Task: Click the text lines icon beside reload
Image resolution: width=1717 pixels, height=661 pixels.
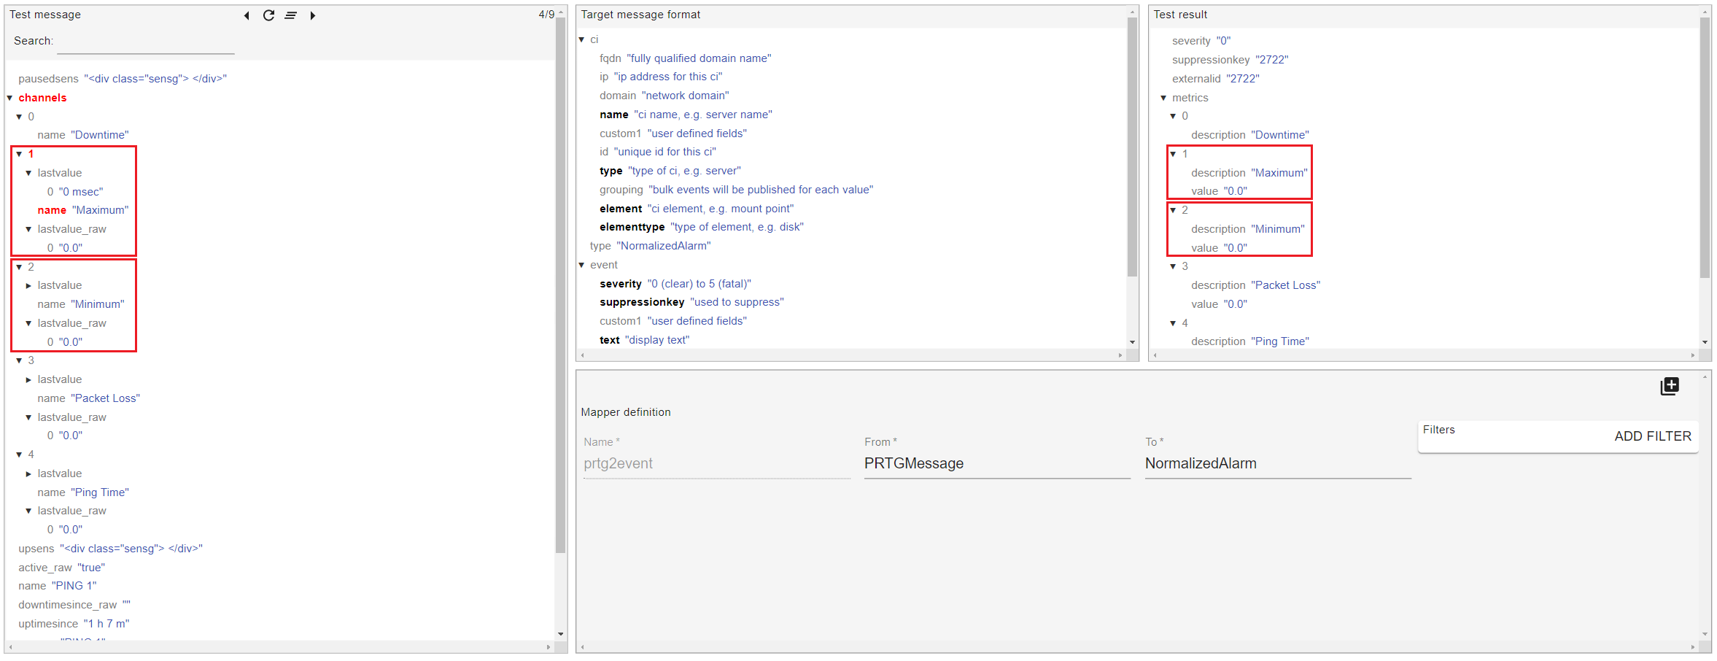Action: point(290,15)
